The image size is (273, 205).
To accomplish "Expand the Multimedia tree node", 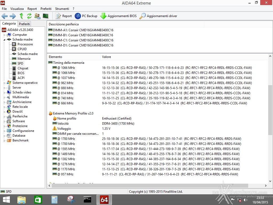I will 4,97.
